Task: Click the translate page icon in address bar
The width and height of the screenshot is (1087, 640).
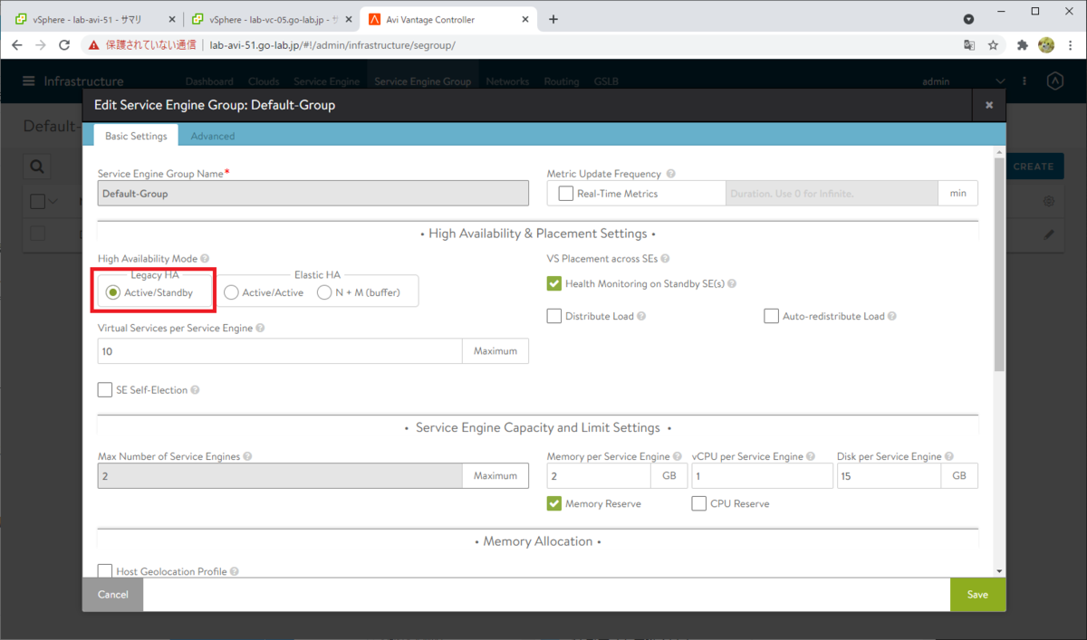Action: pyautogui.click(x=969, y=44)
